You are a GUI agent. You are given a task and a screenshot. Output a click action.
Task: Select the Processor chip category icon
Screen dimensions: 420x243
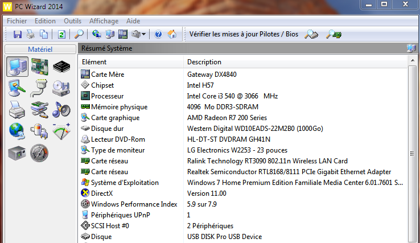(x=61, y=67)
